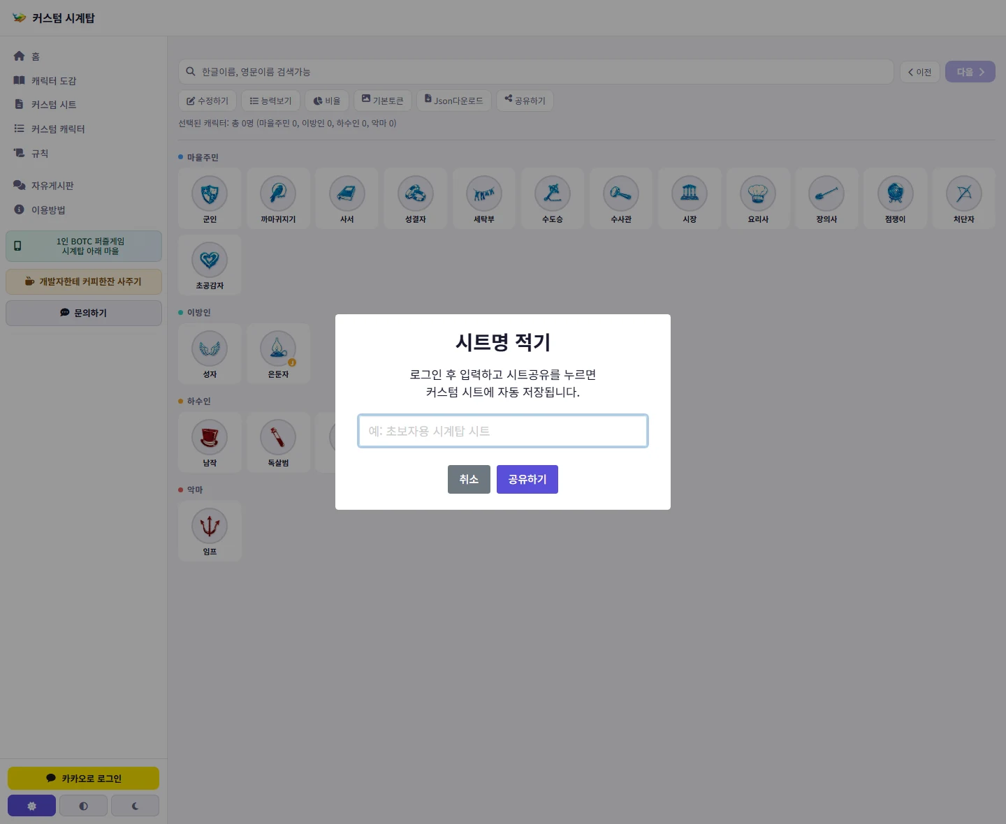This screenshot has width=1006, height=824.
Task: Select the 군인 character icon
Action: [210, 193]
